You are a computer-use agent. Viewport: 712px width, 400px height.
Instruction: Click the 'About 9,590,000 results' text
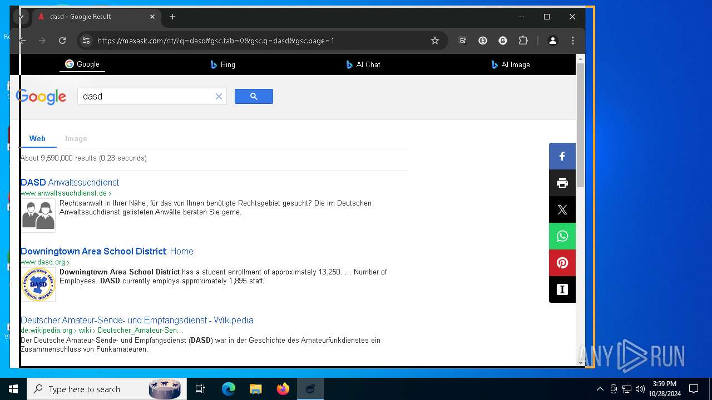click(83, 158)
